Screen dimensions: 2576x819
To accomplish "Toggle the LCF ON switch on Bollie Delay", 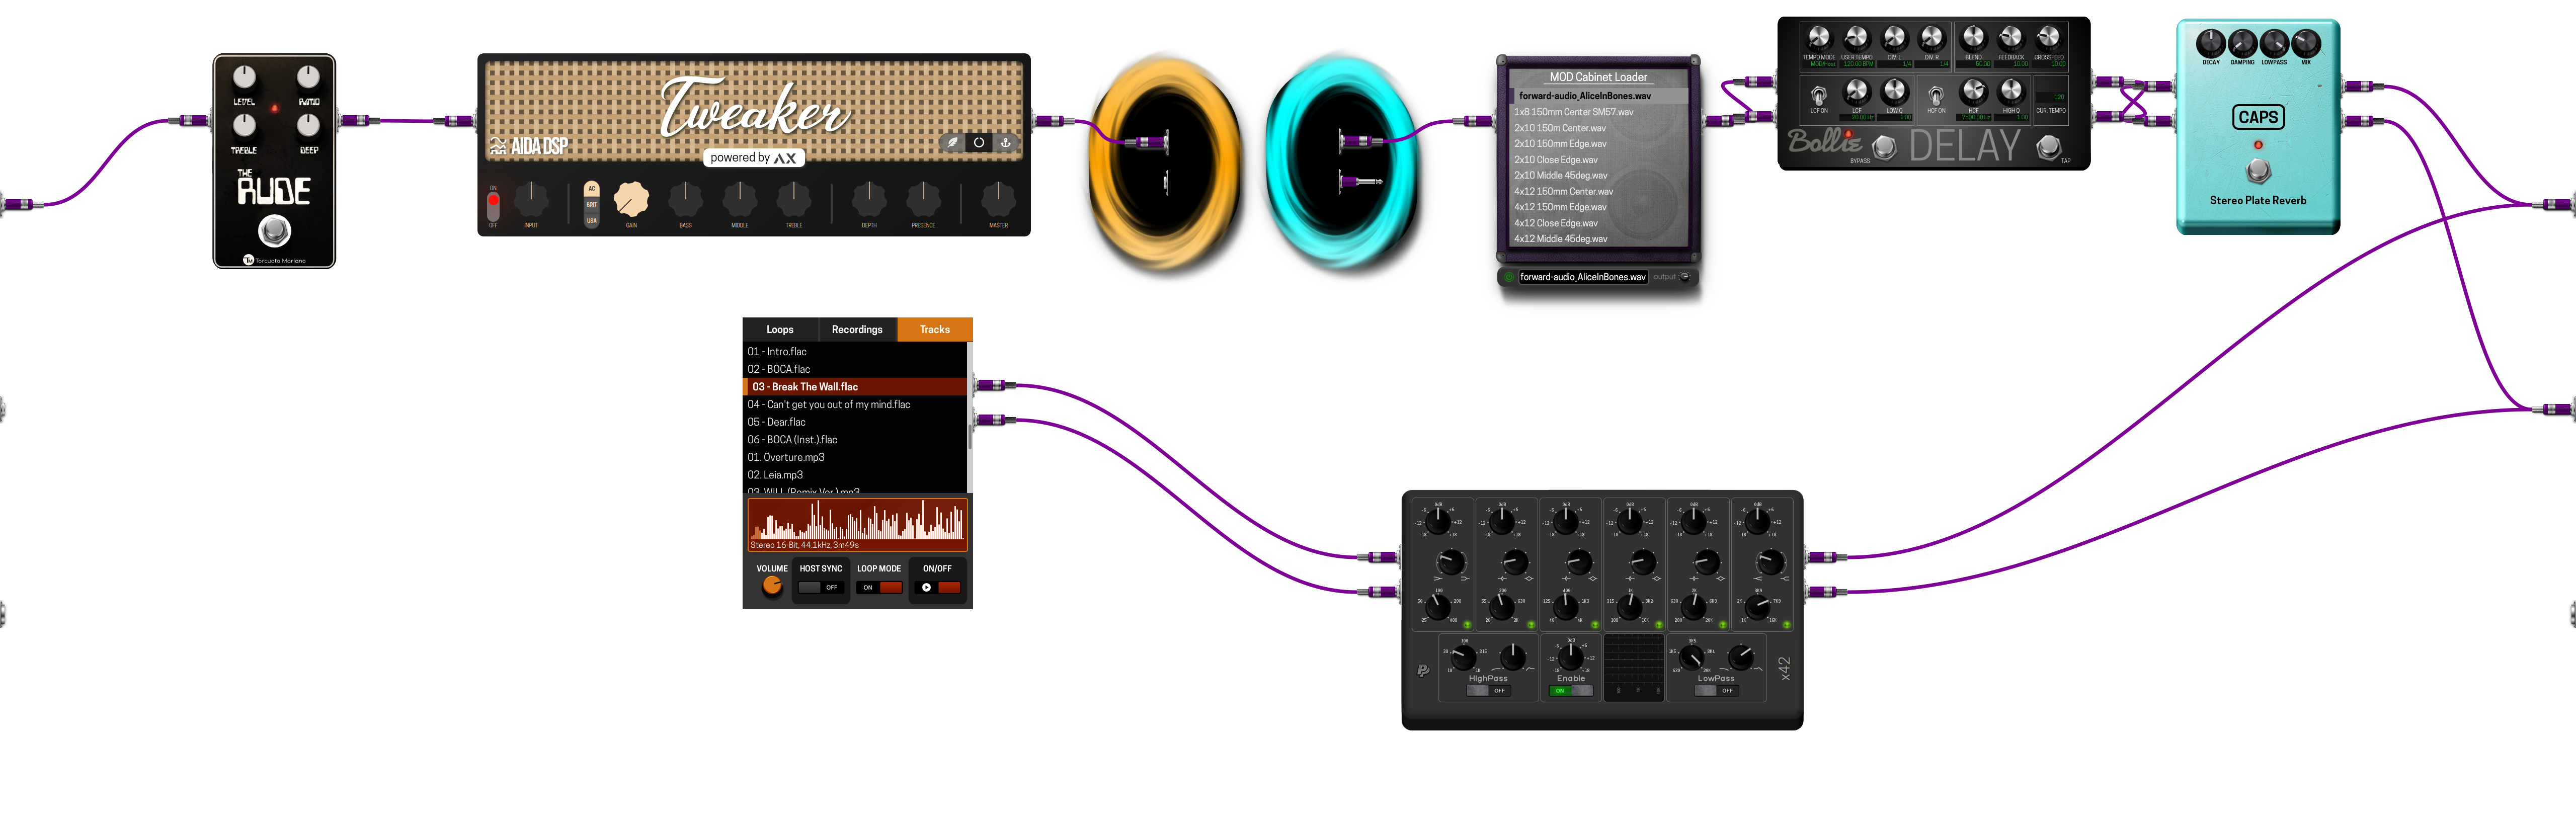I will [1818, 96].
